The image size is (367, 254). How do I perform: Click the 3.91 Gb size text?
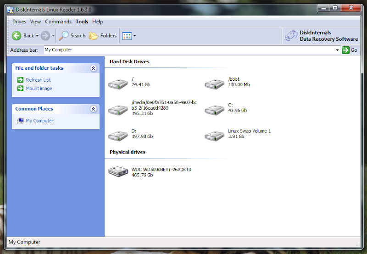coord(236,136)
